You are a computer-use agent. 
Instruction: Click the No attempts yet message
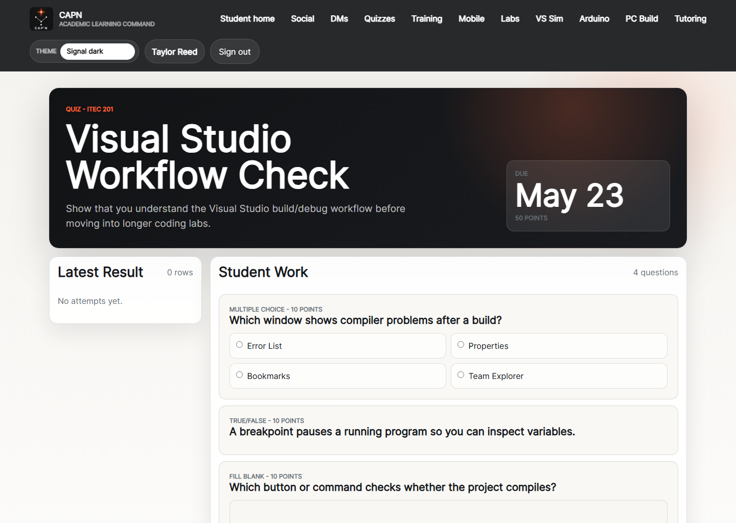click(x=90, y=301)
